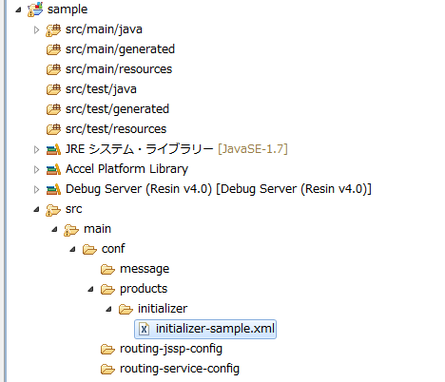
Task: Select the 'Debug Server (Resin v4.0)' label
Action: coord(219,189)
